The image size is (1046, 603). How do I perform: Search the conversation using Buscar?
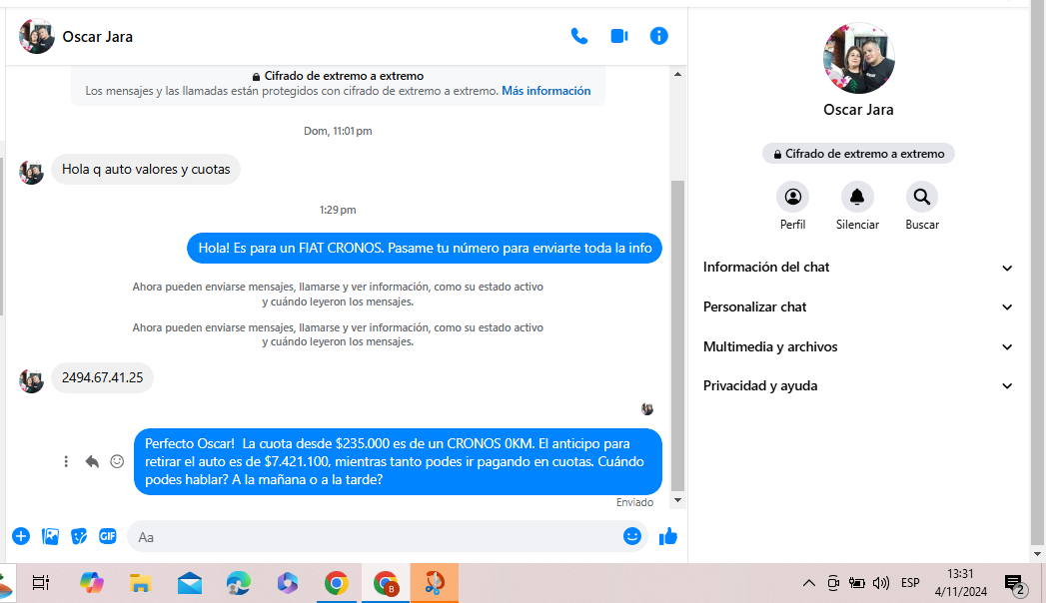(921, 197)
